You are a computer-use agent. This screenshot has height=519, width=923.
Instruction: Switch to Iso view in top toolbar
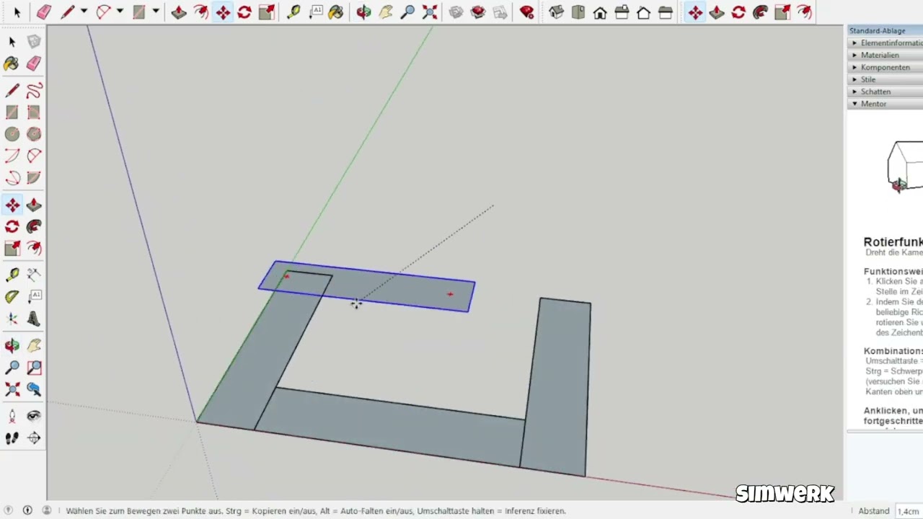point(556,12)
